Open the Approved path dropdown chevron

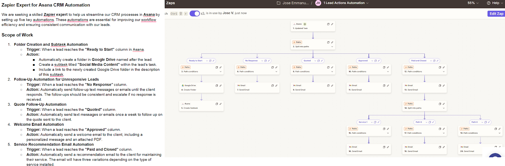(x=372, y=61)
